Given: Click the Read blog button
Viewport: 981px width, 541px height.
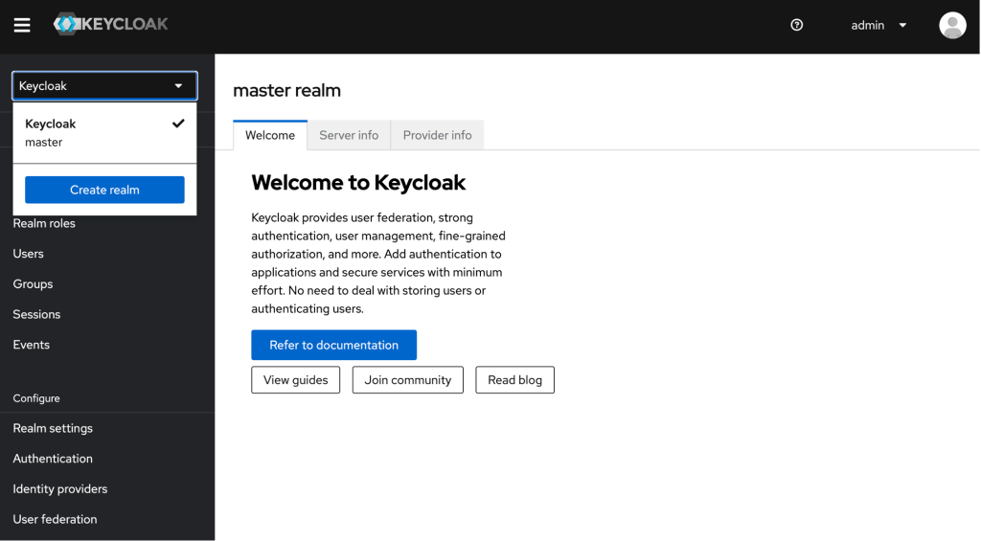Looking at the screenshot, I should (x=514, y=380).
